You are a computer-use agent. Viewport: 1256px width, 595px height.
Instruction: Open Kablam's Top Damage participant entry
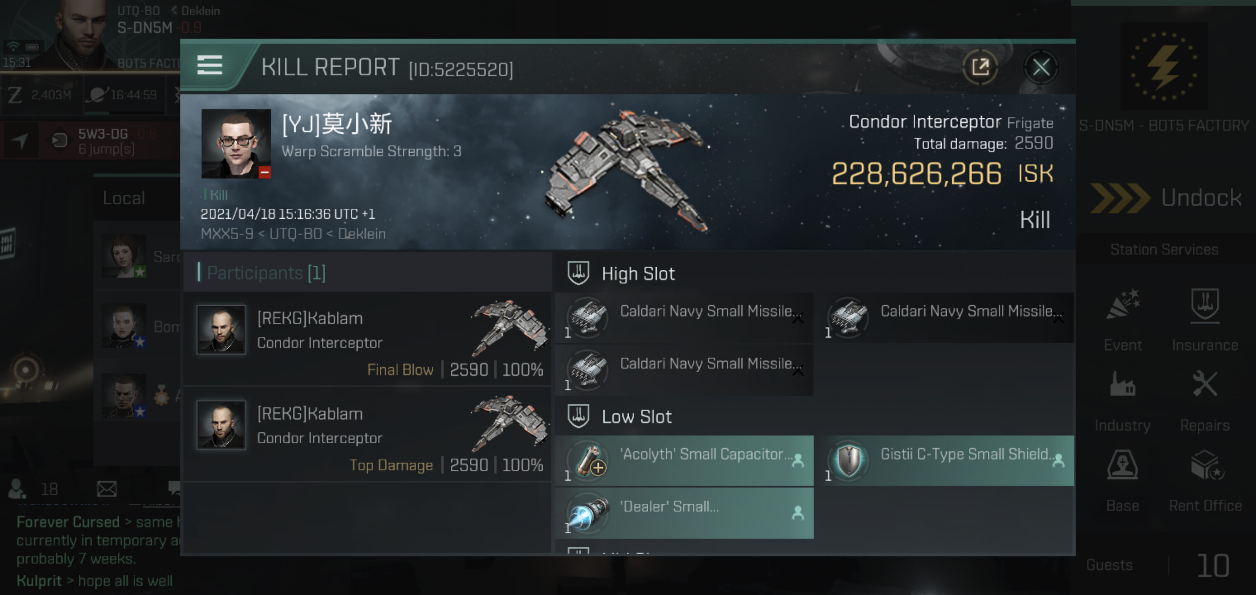point(367,434)
